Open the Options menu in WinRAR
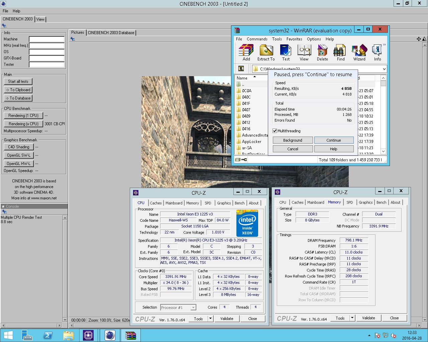Screen dimensions: 428x342 pyautogui.click(x=314, y=39)
